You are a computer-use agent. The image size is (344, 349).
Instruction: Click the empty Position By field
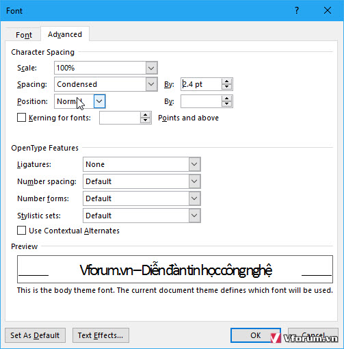click(201, 101)
